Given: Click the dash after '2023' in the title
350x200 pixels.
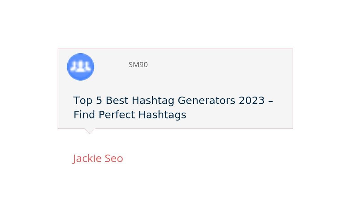Looking at the screenshot, I should click(271, 101).
